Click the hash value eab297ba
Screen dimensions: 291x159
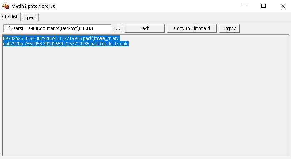point(13,44)
